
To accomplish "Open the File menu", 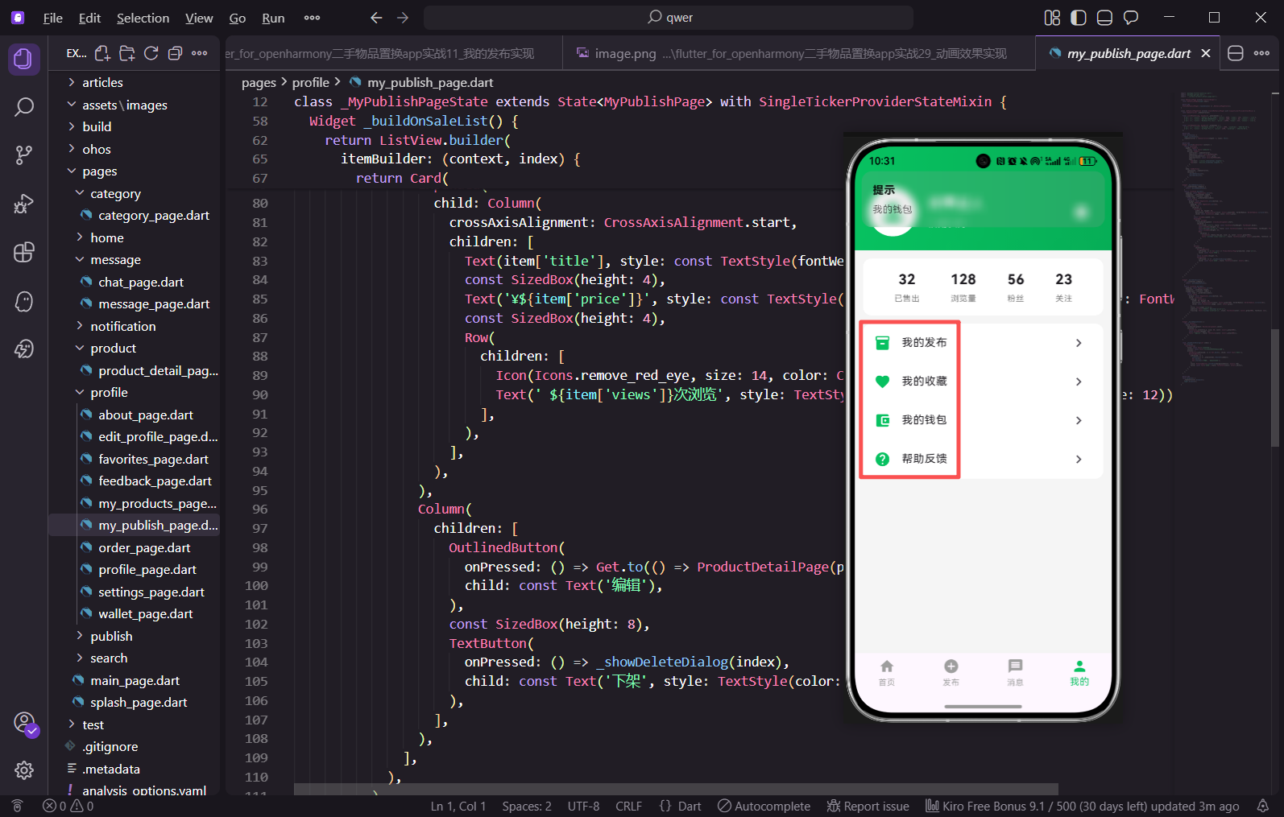I will [x=53, y=18].
